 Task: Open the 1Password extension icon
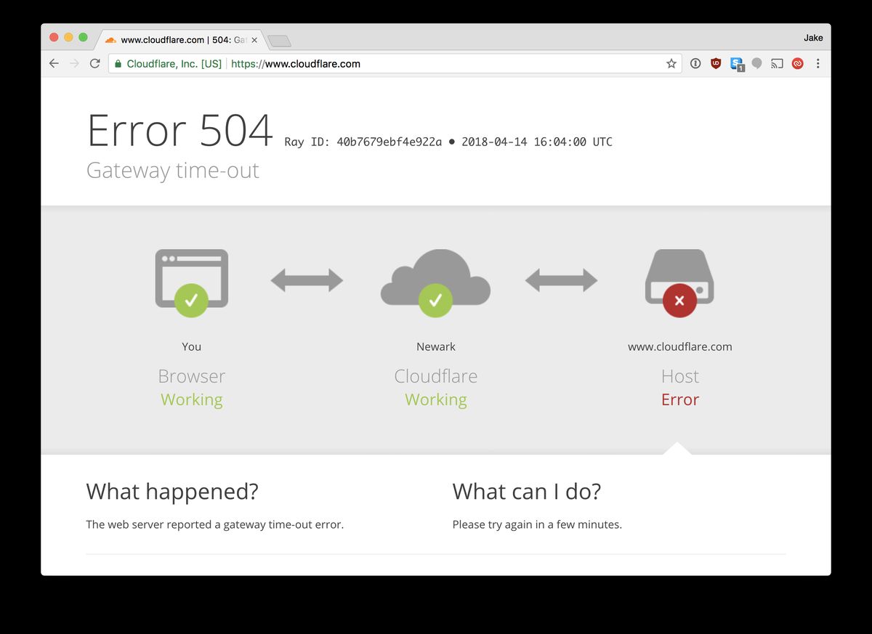click(x=695, y=64)
